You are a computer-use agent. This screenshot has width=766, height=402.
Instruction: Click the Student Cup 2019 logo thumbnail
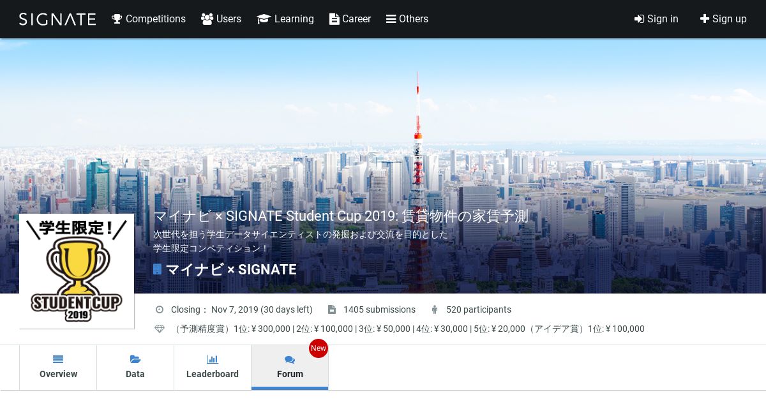77,271
